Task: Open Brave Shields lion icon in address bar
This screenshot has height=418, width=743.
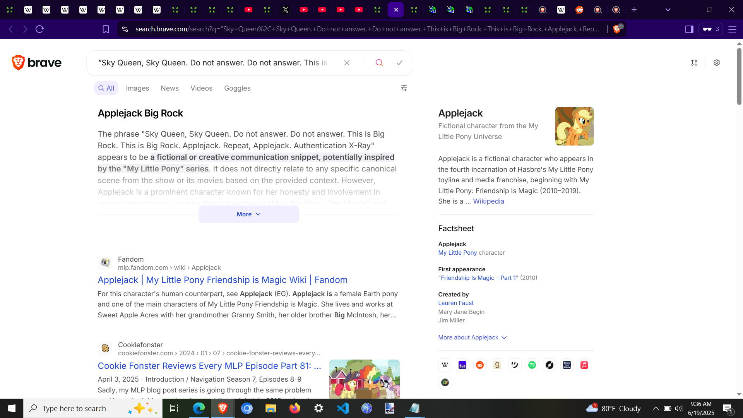Action: (x=617, y=29)
